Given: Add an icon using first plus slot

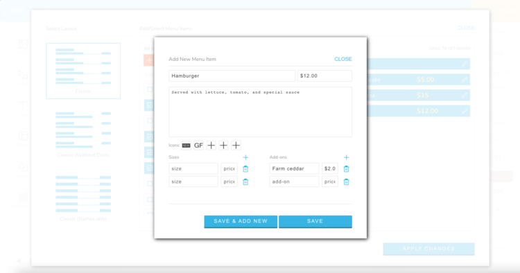Looking at the screenshot, I should coord(211,146).
